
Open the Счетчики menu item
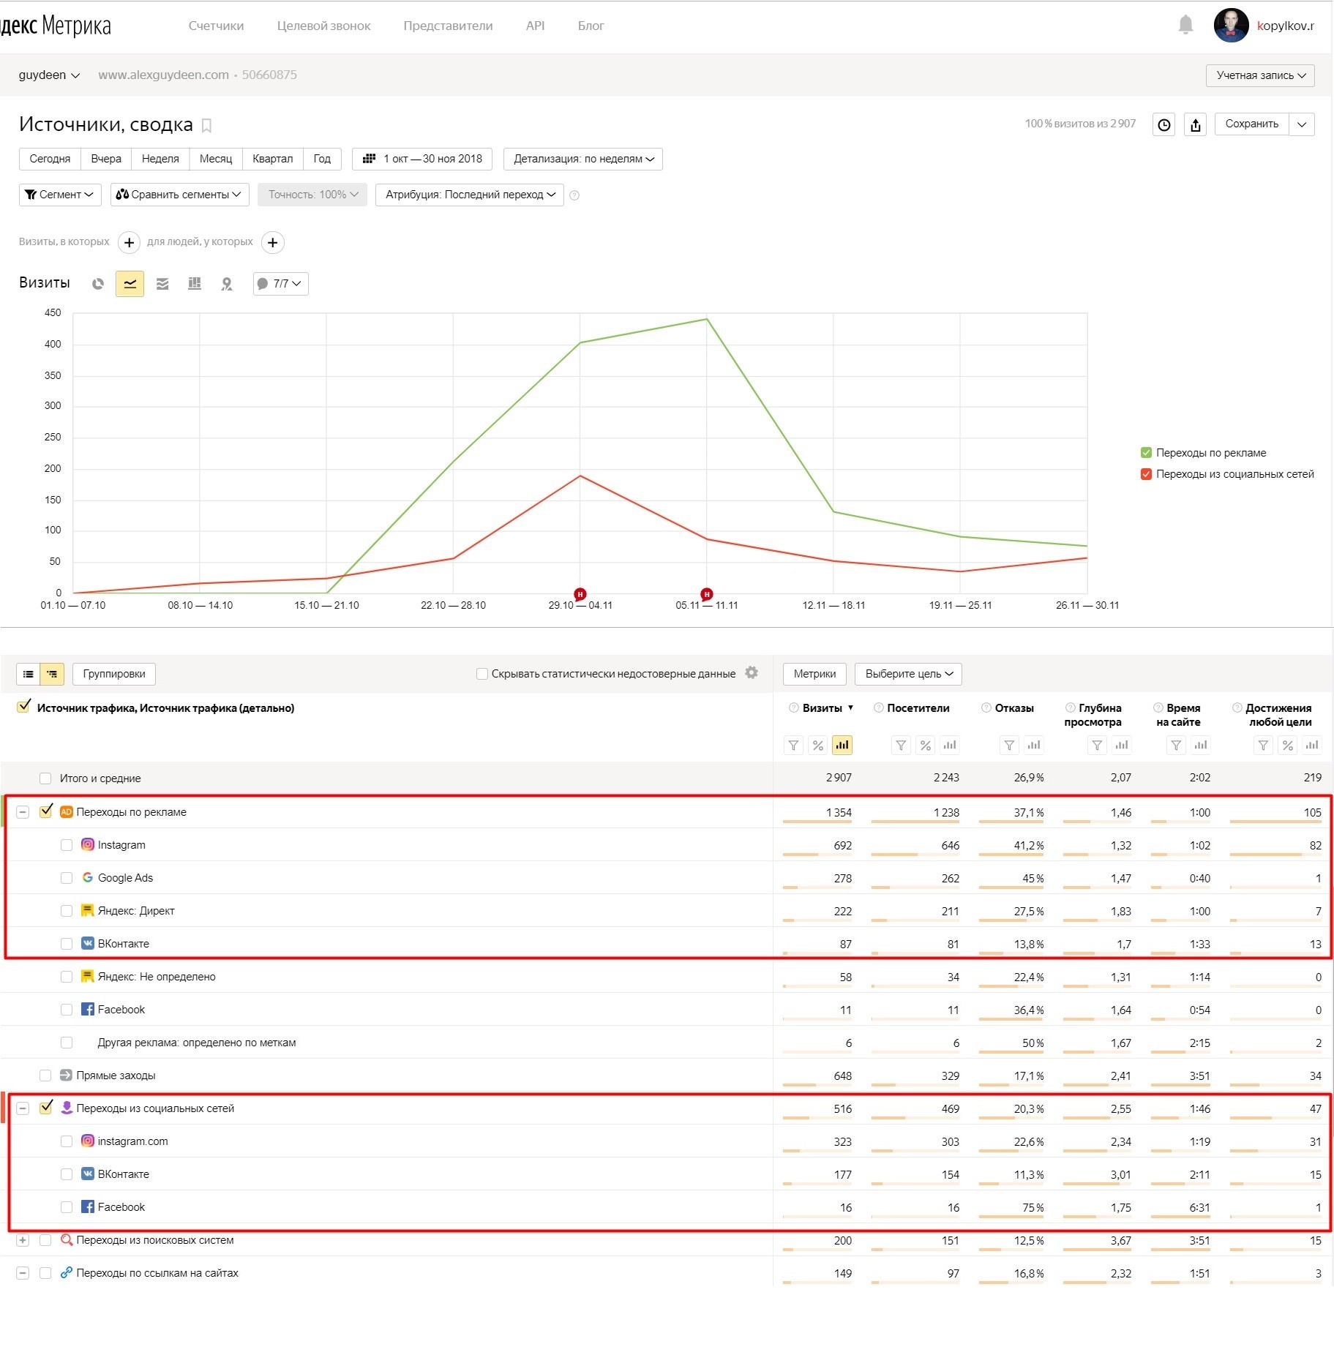pyautogui.click(x=217, y=26)
